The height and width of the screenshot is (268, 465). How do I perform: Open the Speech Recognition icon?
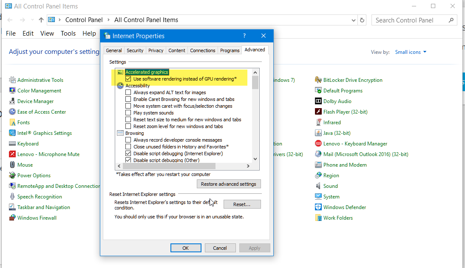[x=12, y=197]
